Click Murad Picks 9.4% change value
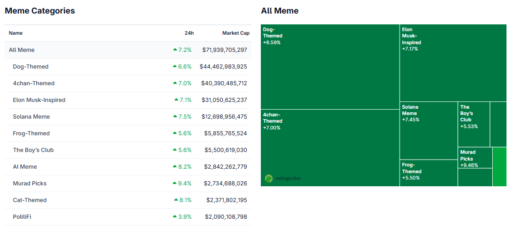513x230 pixels. click(185, 184)
